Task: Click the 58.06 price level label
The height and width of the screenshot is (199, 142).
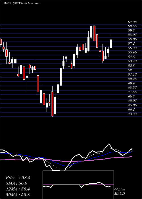Action: point(132,39)
